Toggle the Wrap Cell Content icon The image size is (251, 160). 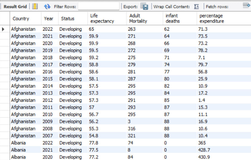[196, 6]
